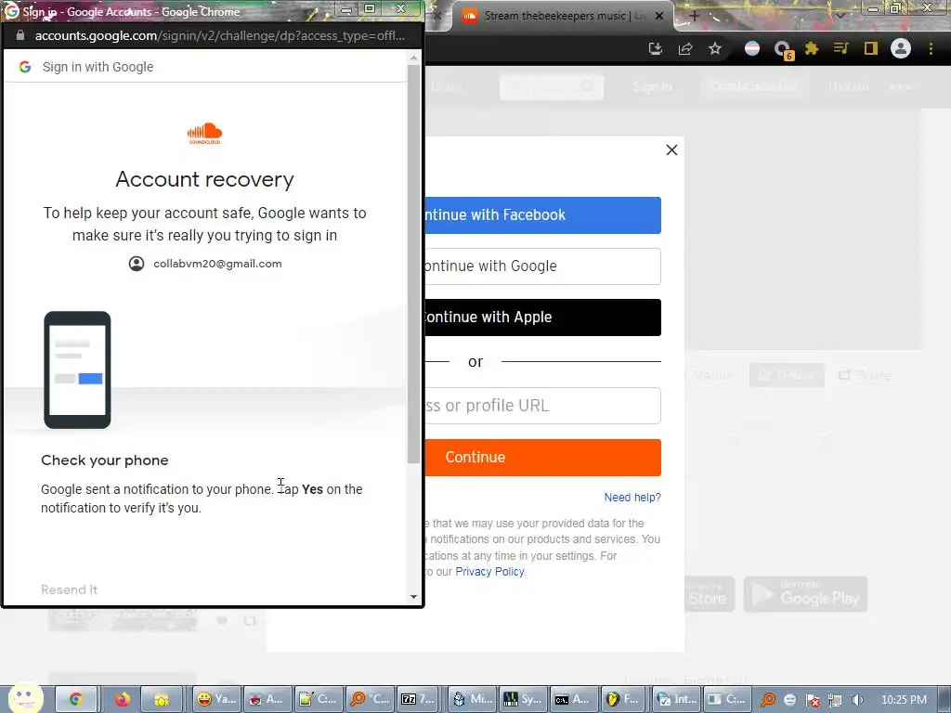The width and height of the screenshot is (951, 713).
Task: Click Continue with Apple button
Action: pos(542,318)
